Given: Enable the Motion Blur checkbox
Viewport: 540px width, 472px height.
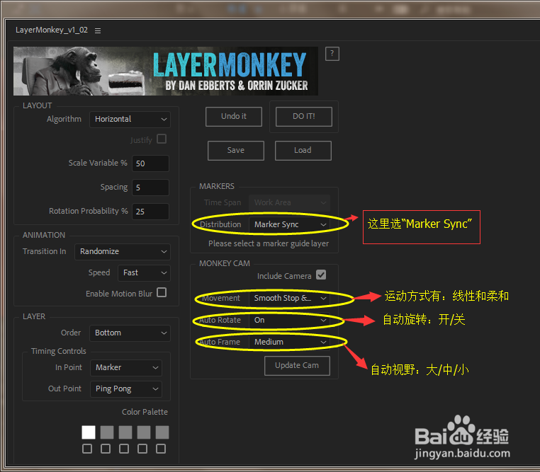Looking at the screenshot, I should coord(162,292).
